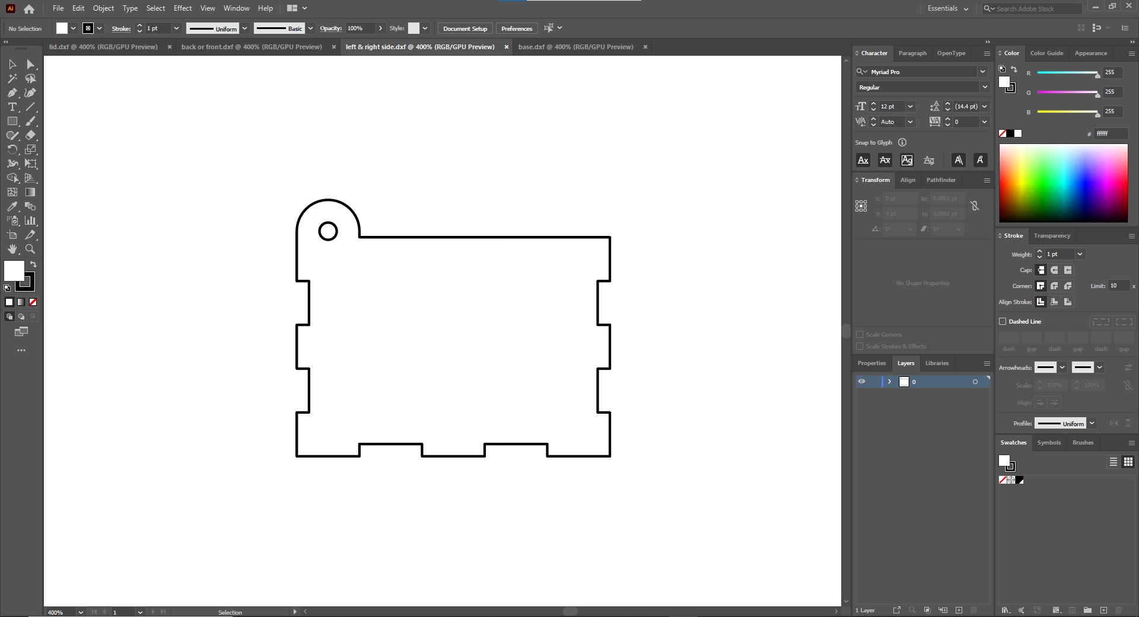
Task: Set stroke to Round Cap
Action: tap(1054, 270)
